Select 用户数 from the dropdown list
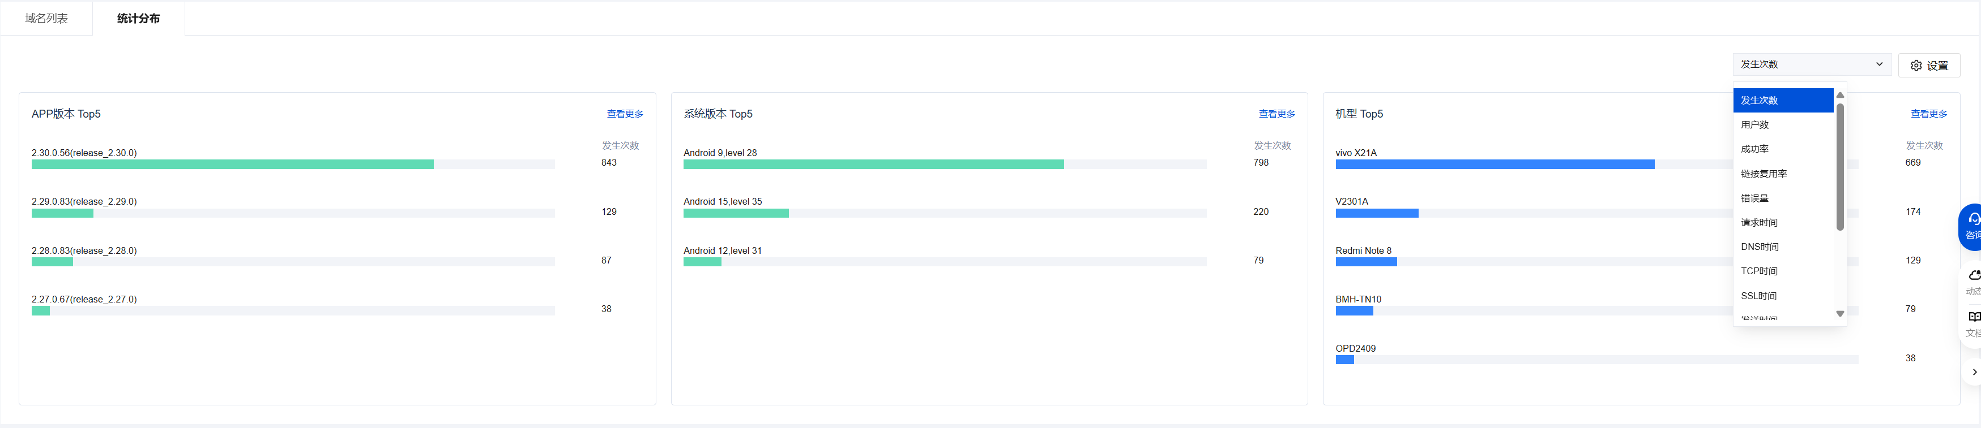Image resolution: width=1981 pixels, height=428 pixels. (1754, 124)
